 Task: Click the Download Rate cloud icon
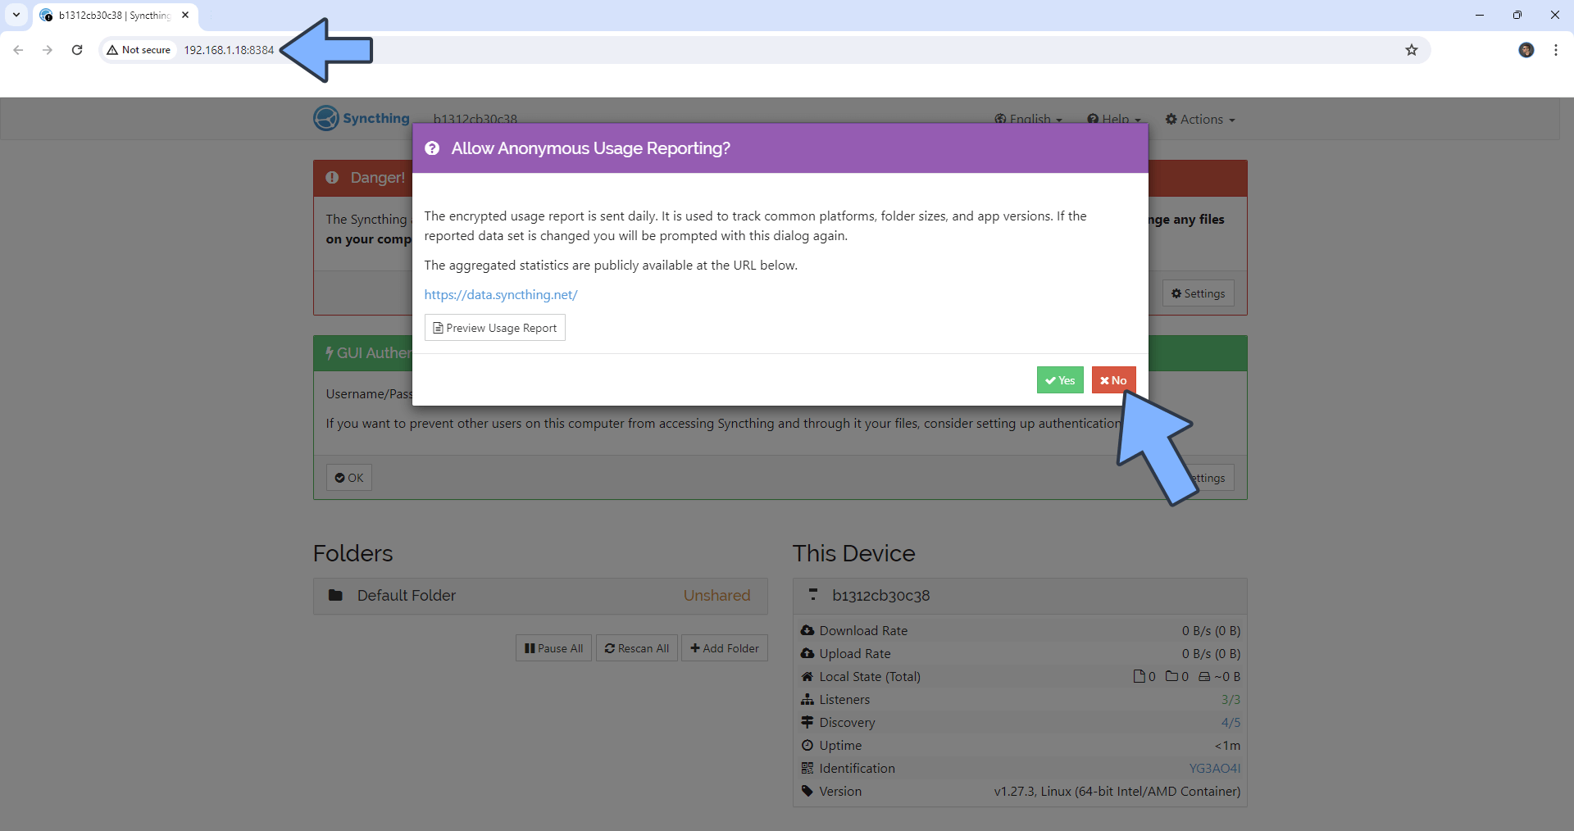pos(807,630)
